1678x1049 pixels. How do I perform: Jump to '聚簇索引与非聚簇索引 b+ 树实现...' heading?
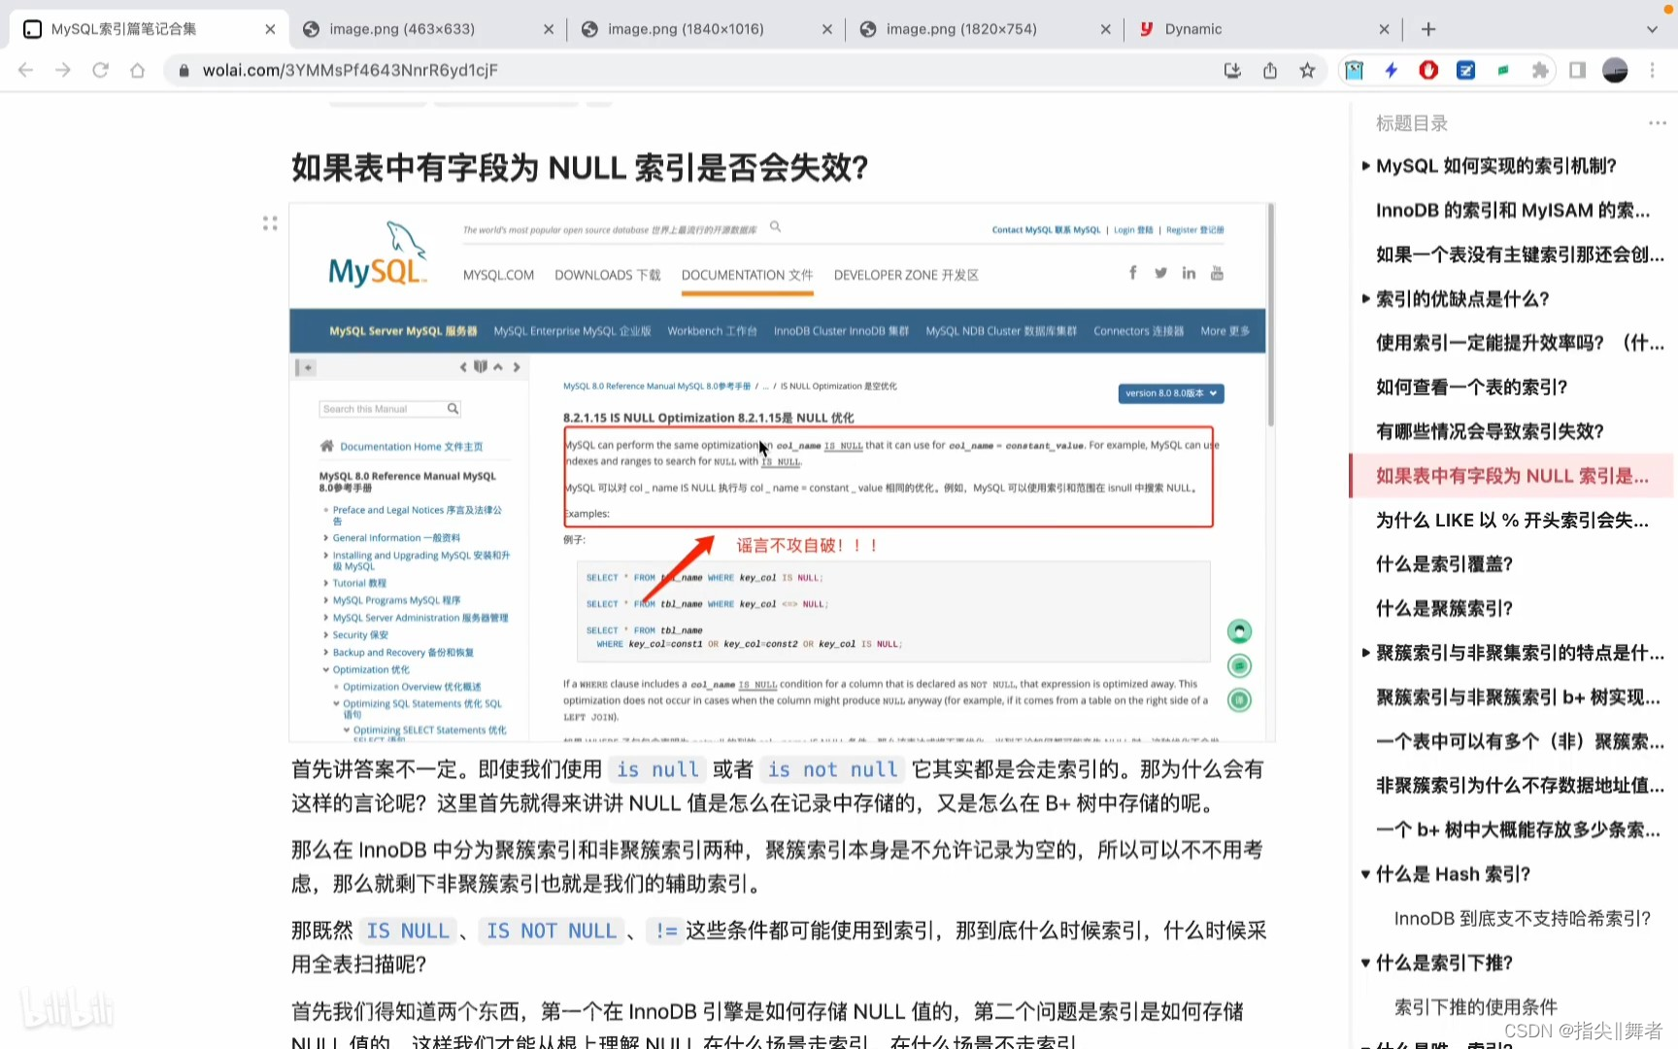[x=1518, y=697]
